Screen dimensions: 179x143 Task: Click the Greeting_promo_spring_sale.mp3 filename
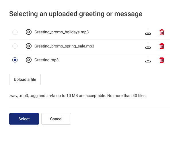click(64, 46)
